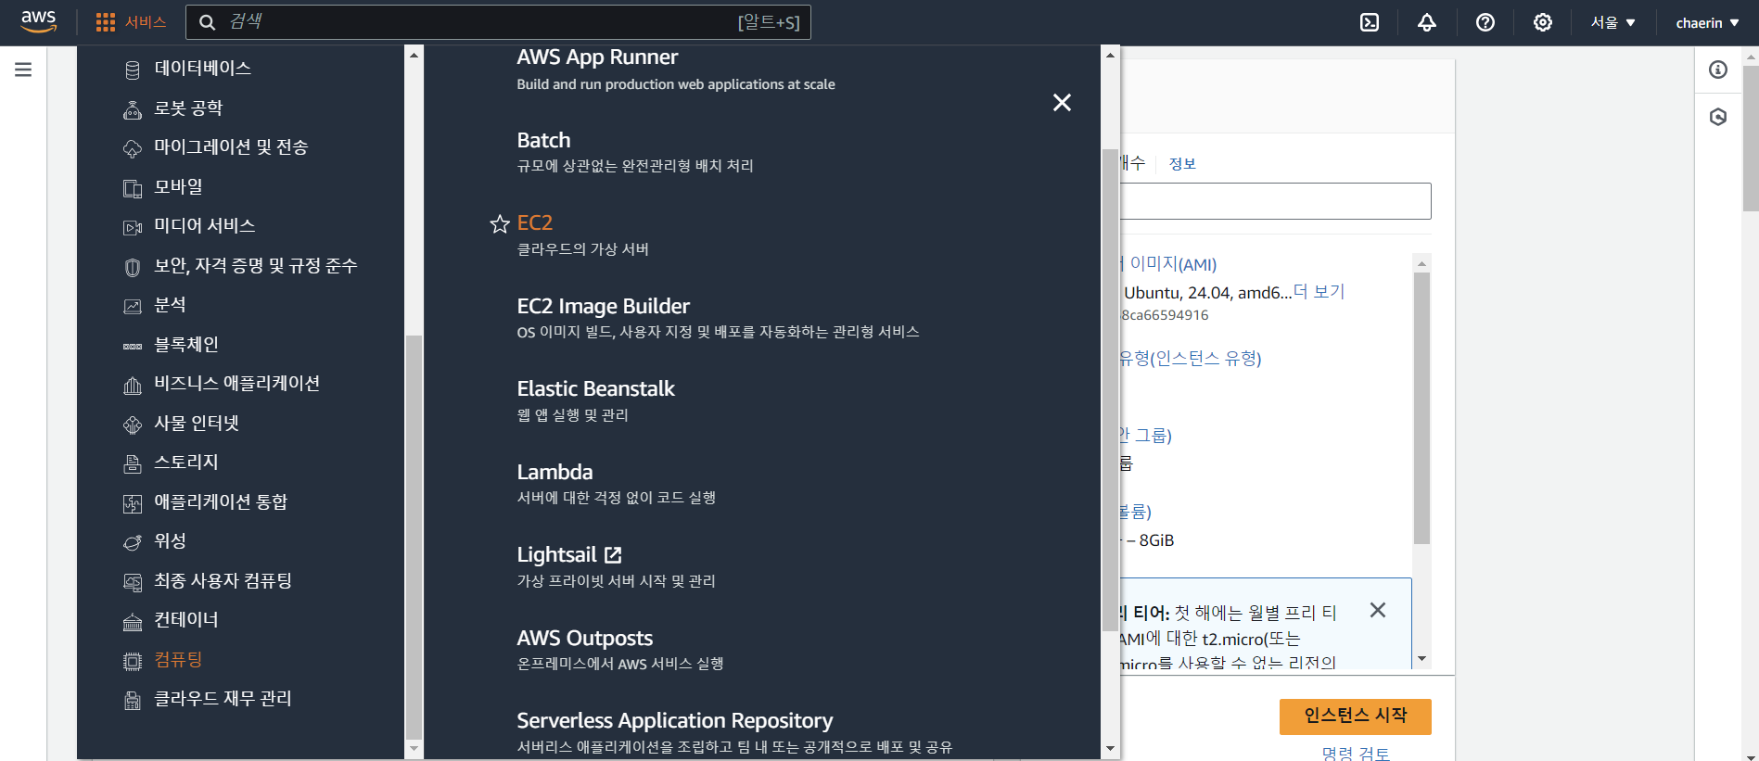Open the 서비스 grid menu
This screenshot has width=1759, height=761.
(131, 22)
